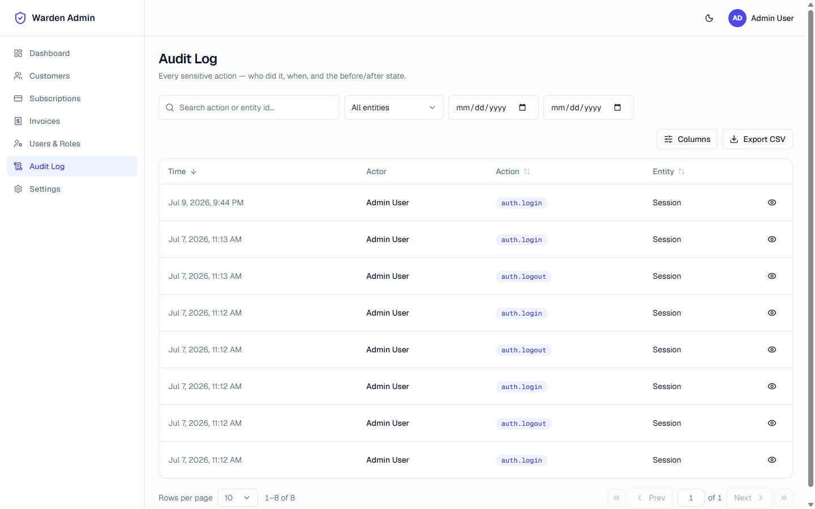This screenshot has width=815, height=509.
Task: Open the calendar picker of the first date filter
Action: coord(522,107)
